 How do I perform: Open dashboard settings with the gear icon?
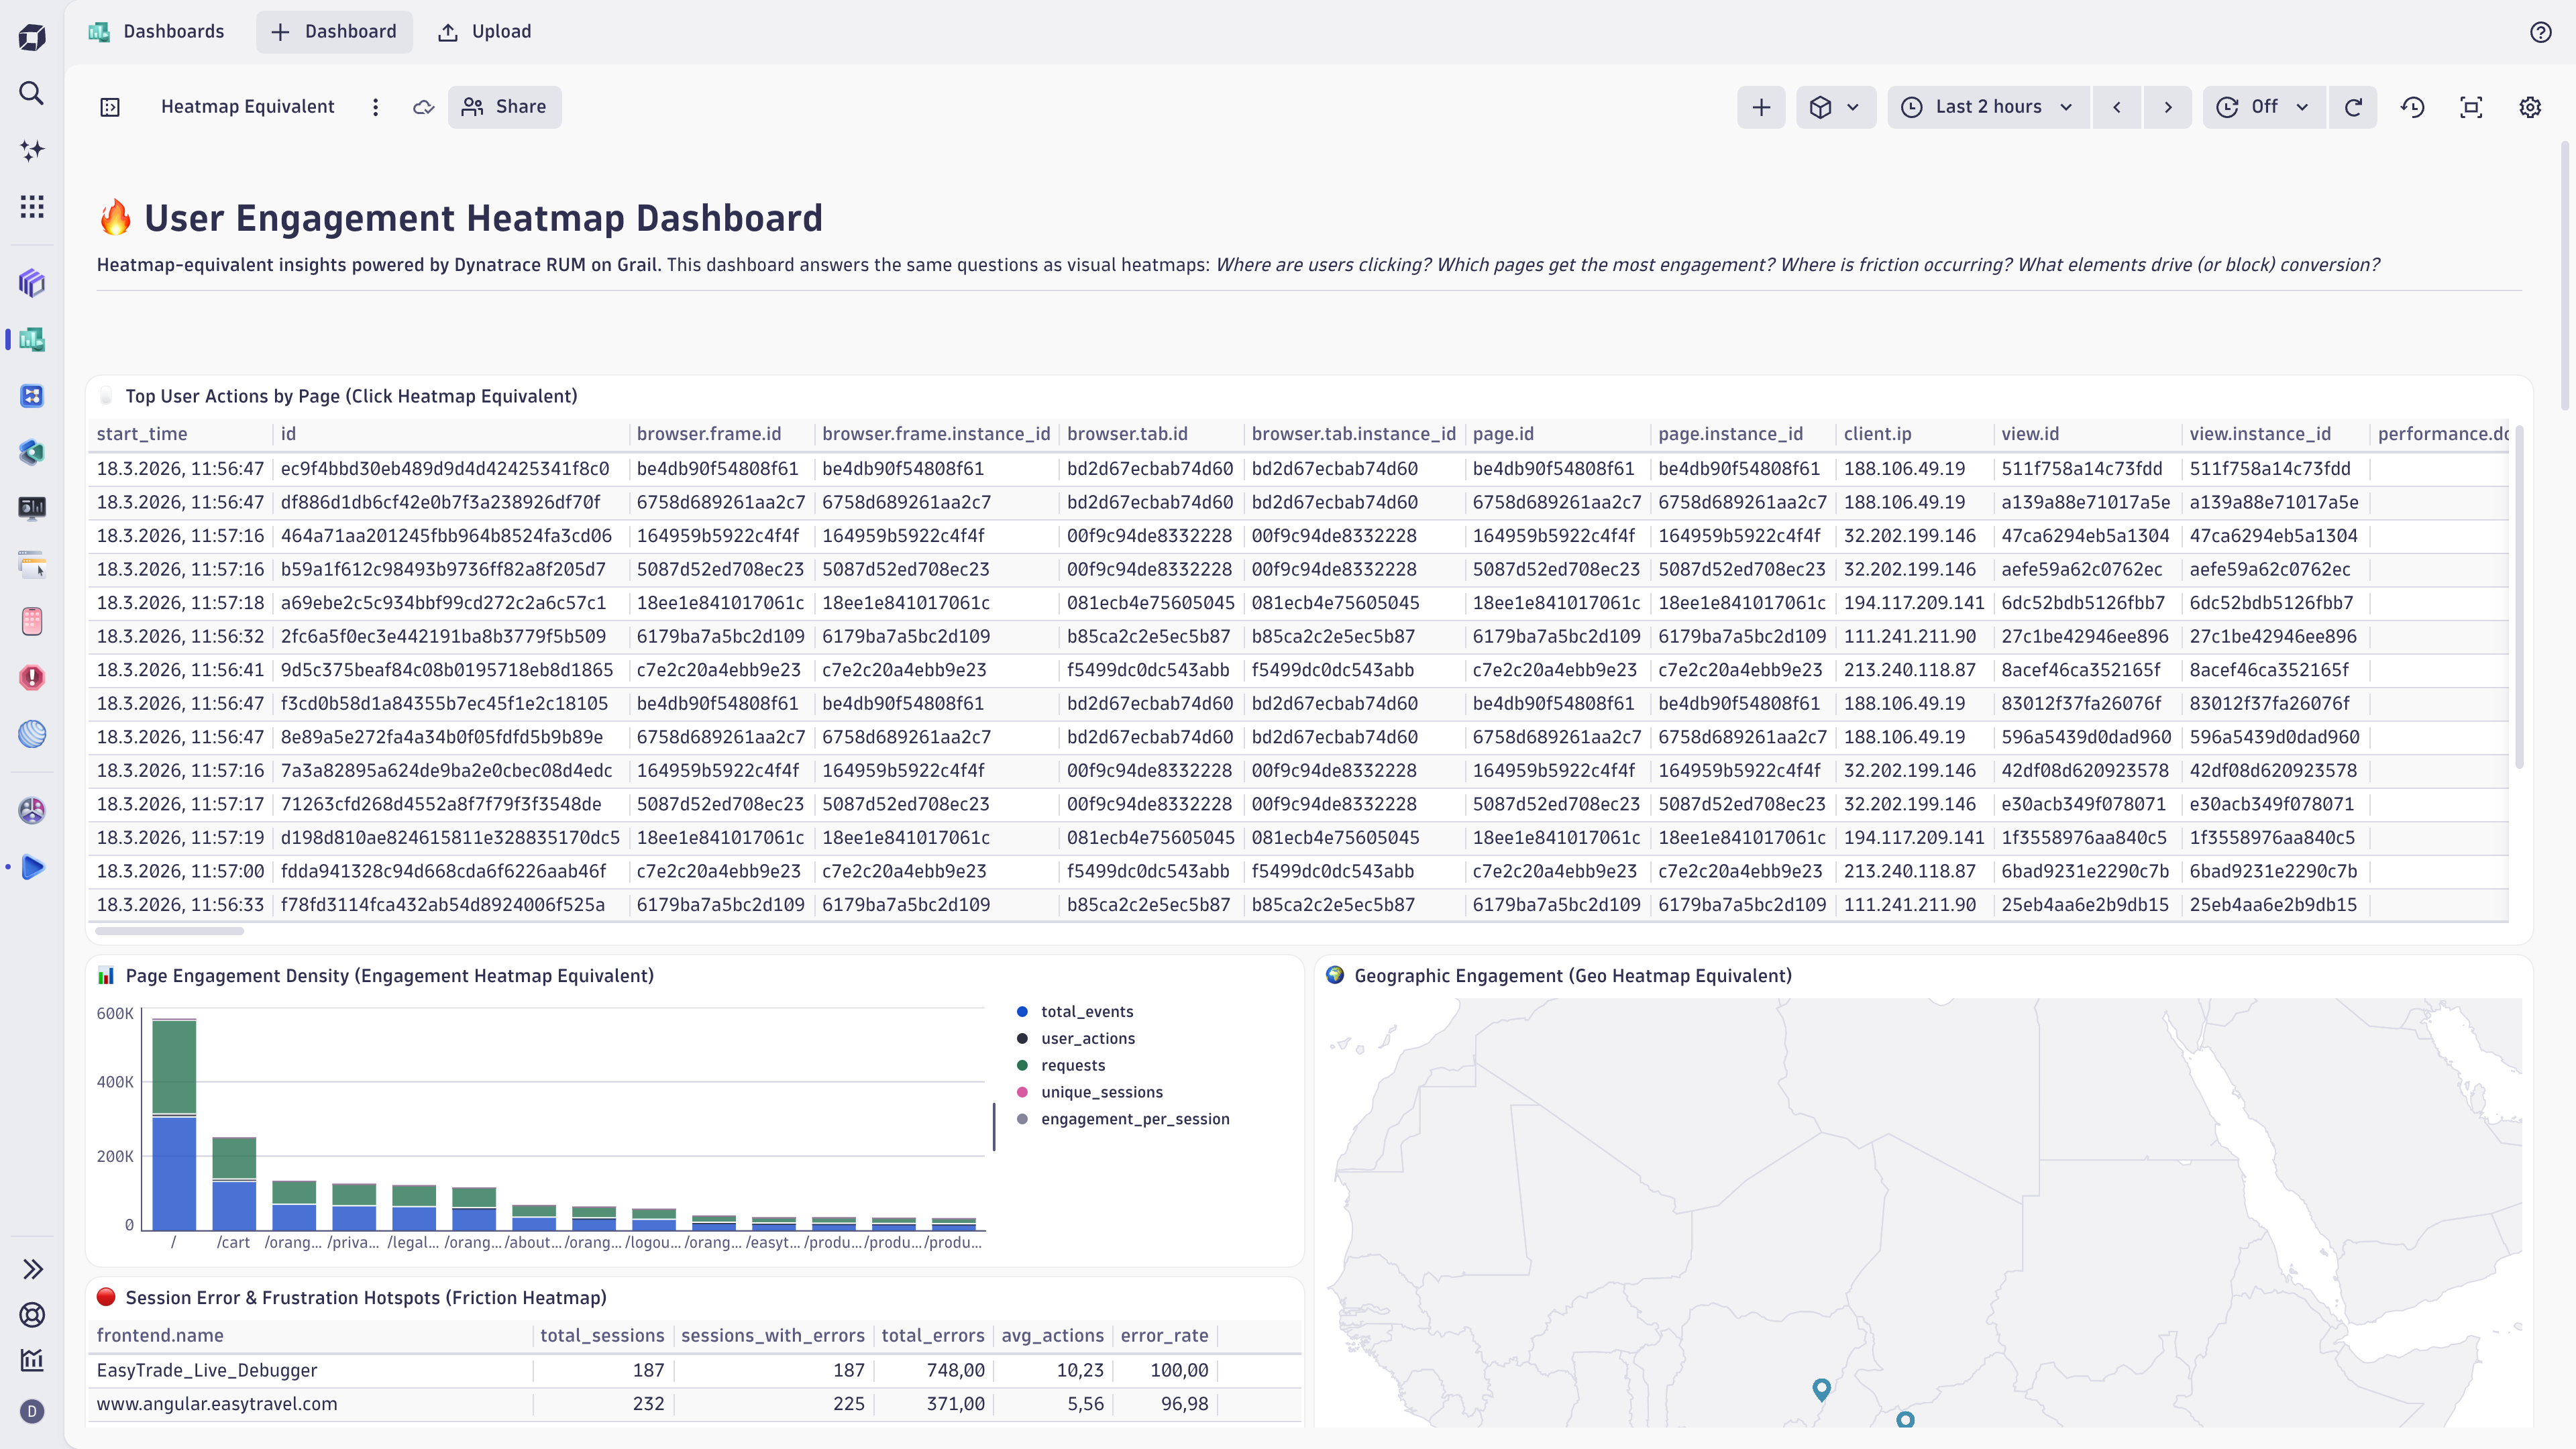point(2530,107)
